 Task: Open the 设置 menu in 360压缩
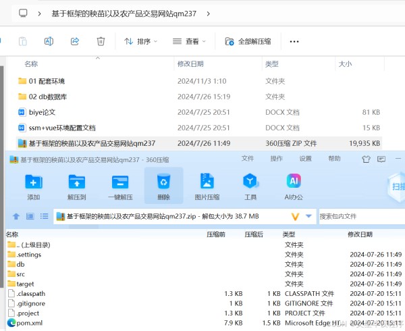click(x=305, y=159)
